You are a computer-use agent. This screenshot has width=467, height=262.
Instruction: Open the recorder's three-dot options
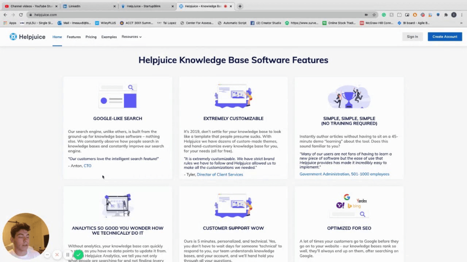click(x=47, y=255)
